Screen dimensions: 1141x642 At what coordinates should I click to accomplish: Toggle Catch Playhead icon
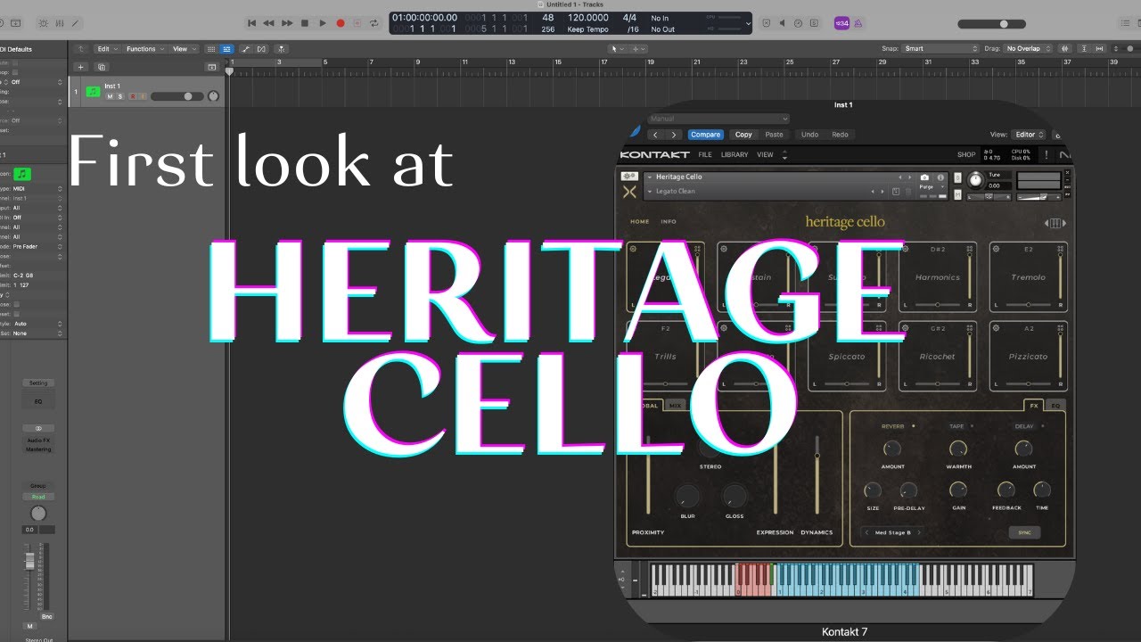[x=282, y=49]
